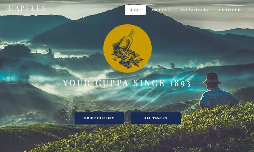
Task: Open the All Tastes button
Action: click(155, 118)
